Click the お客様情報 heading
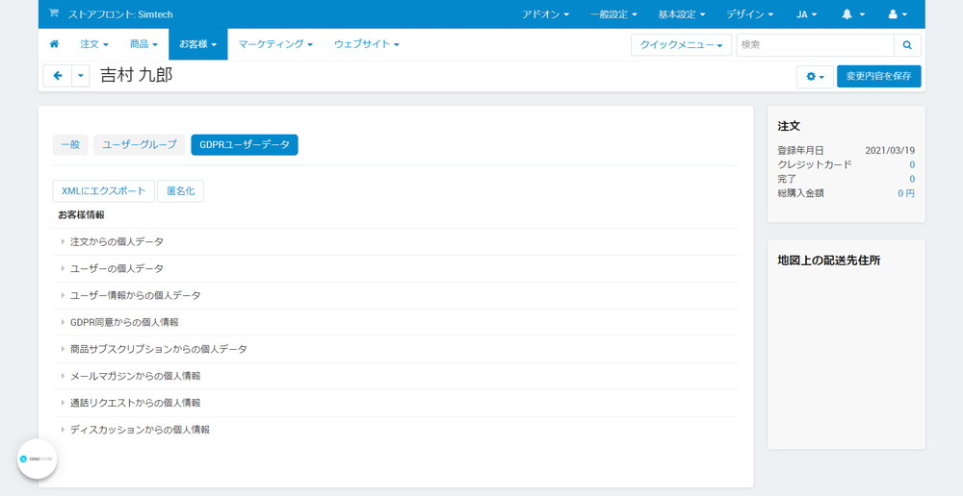The width and height of the screenshot is (963, 496). tap(81, 215)
